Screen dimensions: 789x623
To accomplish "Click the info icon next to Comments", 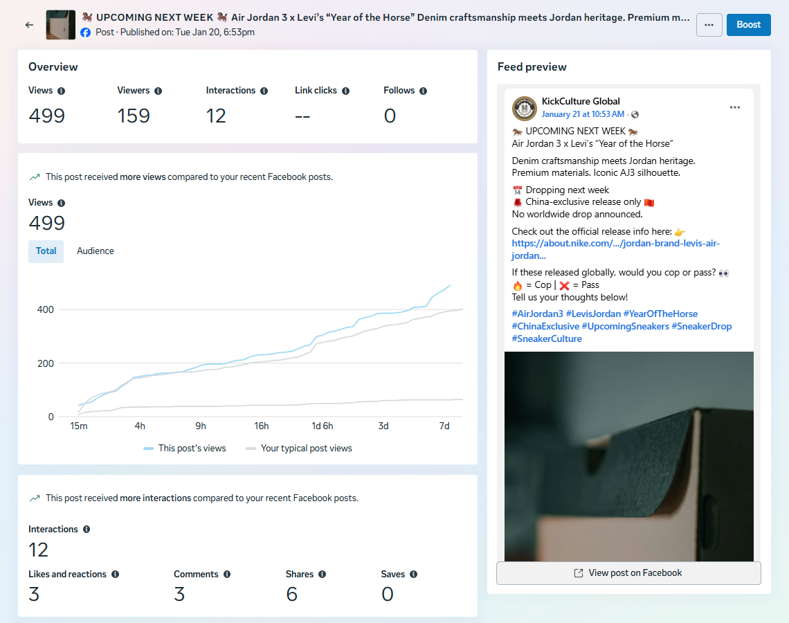I will click(227, 575).
